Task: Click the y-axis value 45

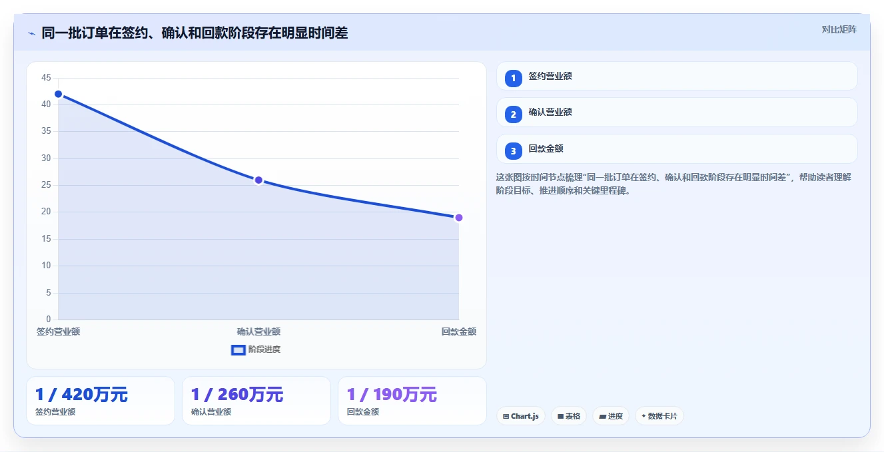Action: (x=46, y=78)
